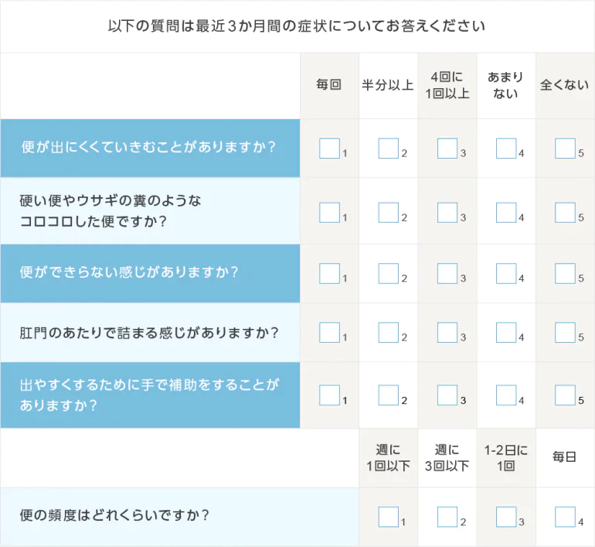Tick 毎回 box for できらない感じ question
The height and width of the screenshot is (547, 595).
[329, 274]
